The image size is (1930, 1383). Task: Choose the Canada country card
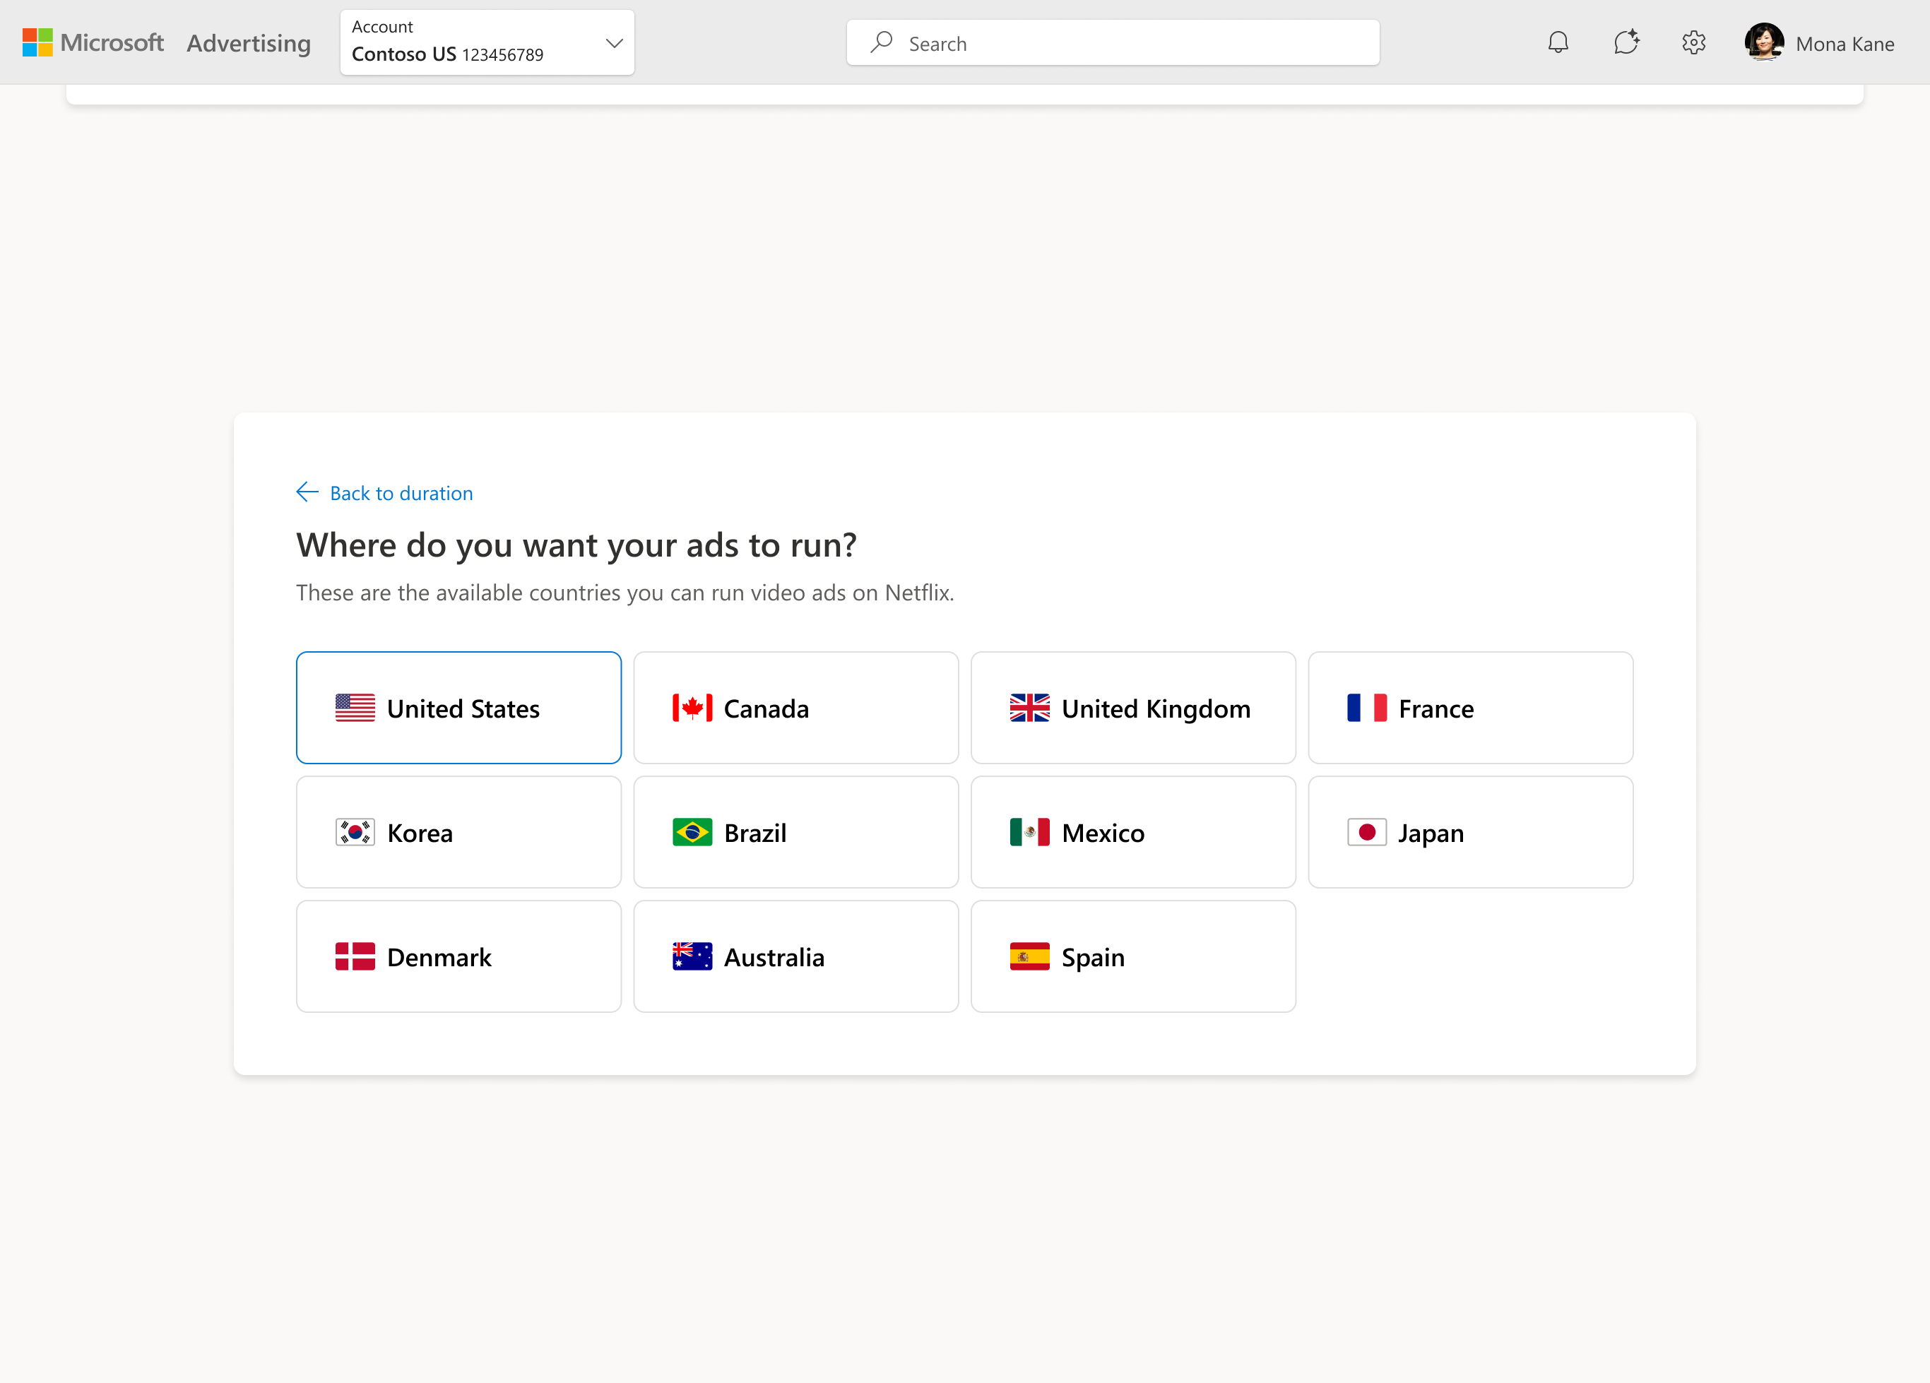pos(795,708)
